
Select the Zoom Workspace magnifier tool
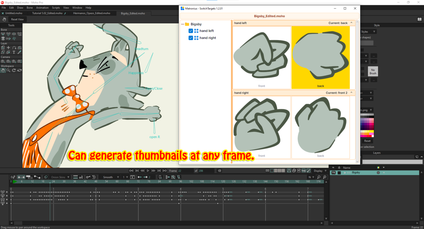click(8, 70)
